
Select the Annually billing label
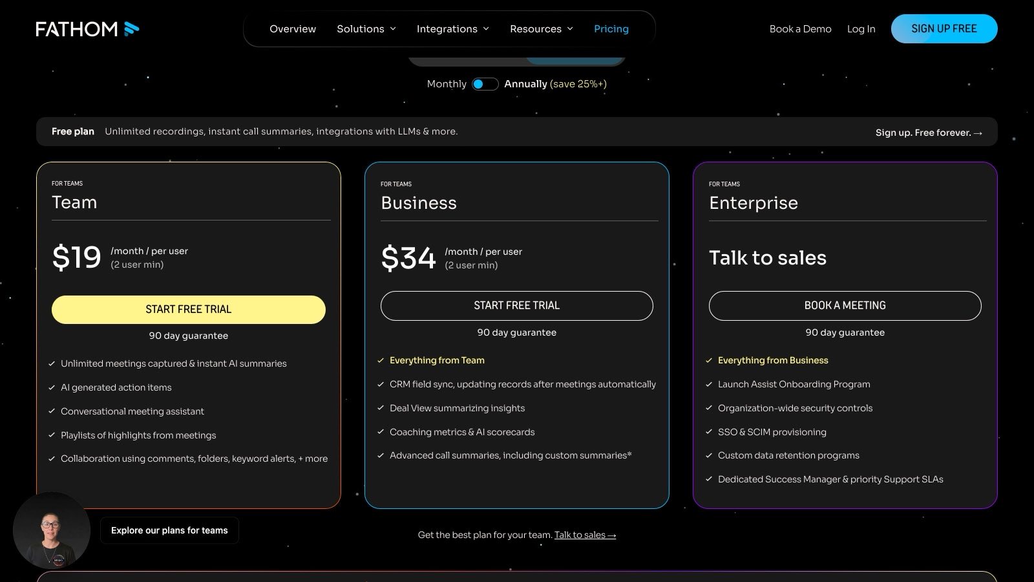point(525,84)
